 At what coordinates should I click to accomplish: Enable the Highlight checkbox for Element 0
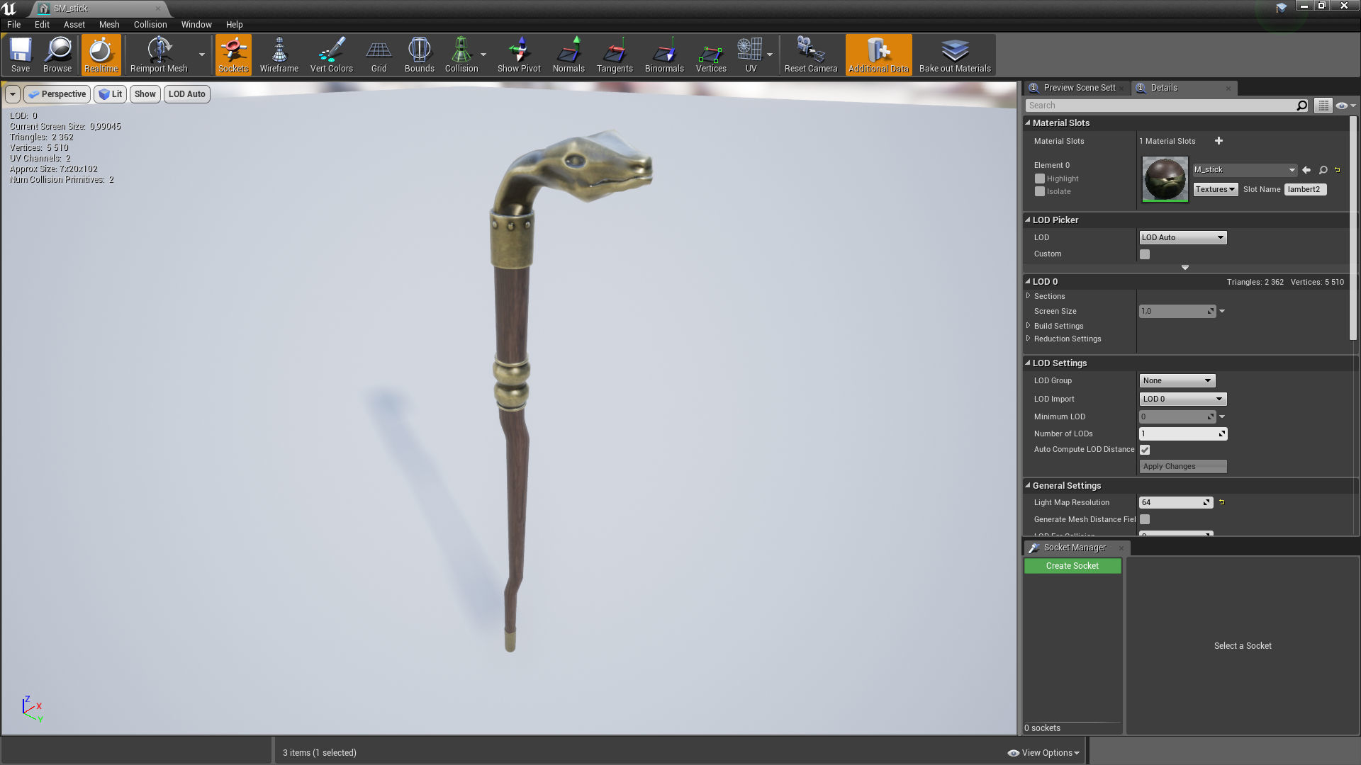point(1040,179)
